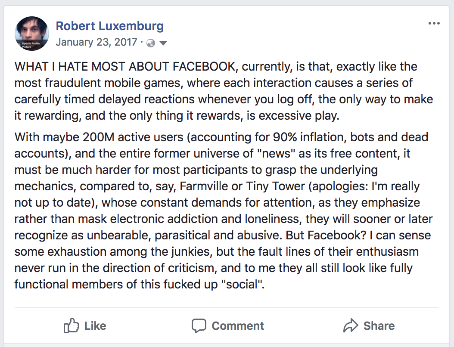
Task: Open the three-dot post options menu
Action: click(x=434, y=23)
